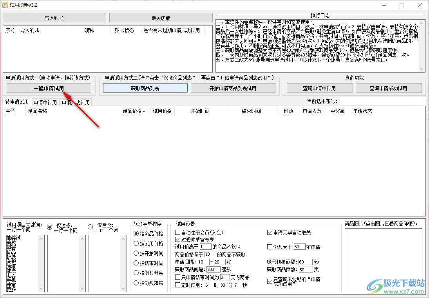
Task: Click 账号切换间隔 seconds field
Action: (x=305, y=262)
